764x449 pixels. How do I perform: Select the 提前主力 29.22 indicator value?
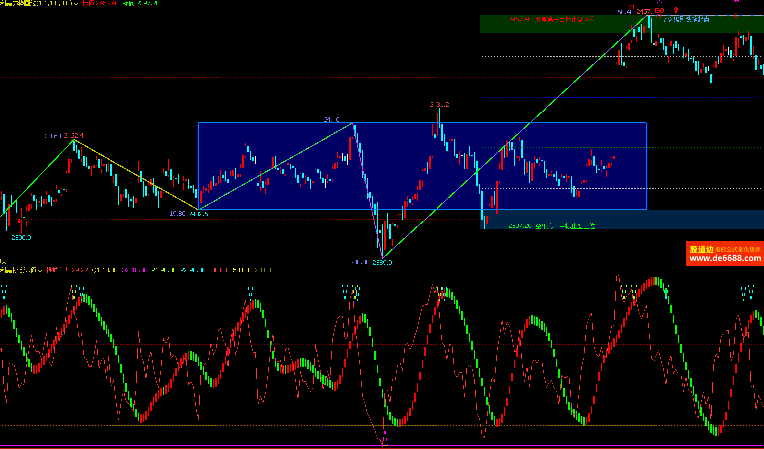point(67,270)
